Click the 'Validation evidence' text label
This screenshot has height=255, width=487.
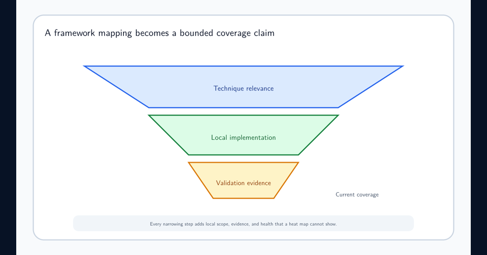243,183
